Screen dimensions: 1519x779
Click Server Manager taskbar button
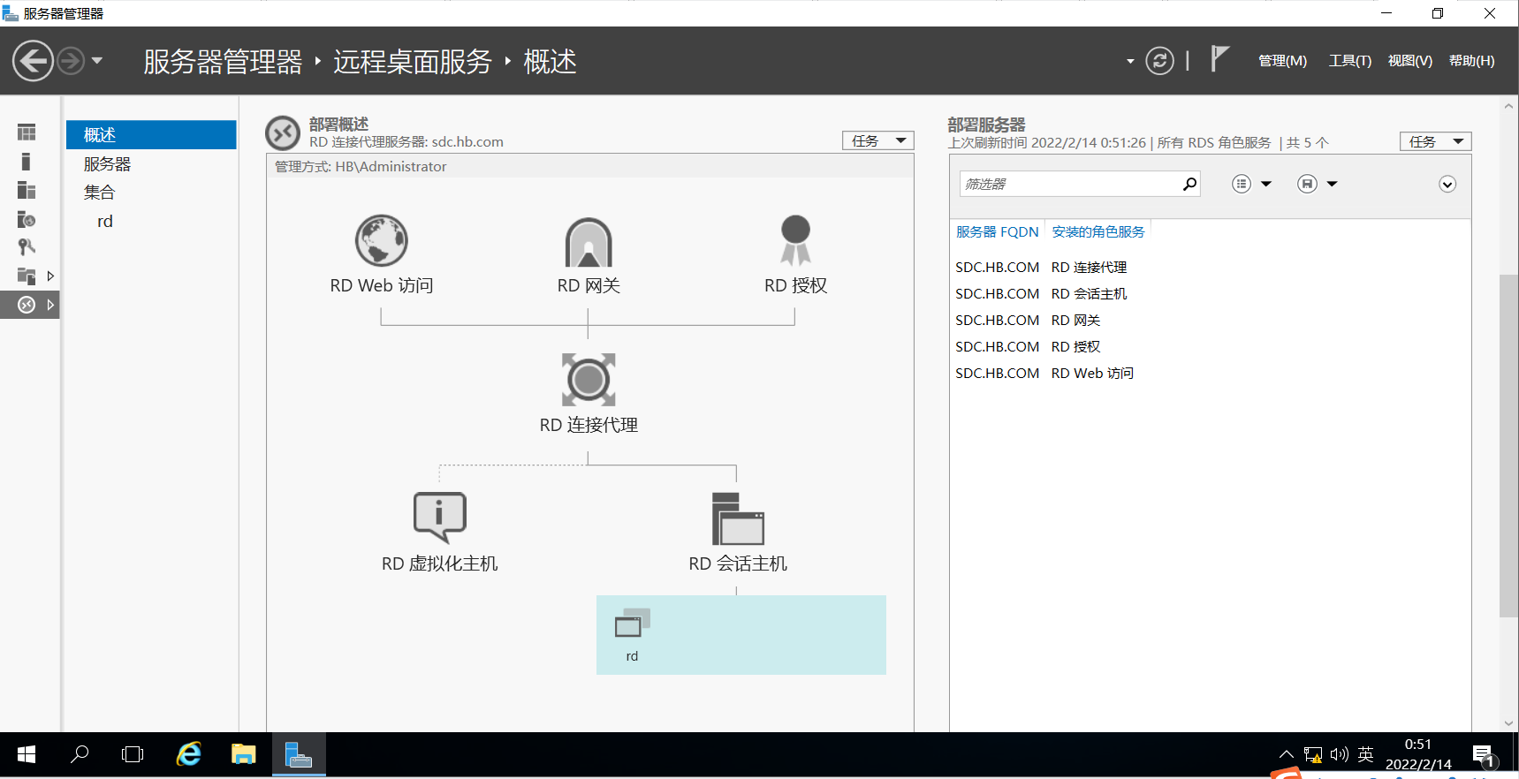click(299, 754)
